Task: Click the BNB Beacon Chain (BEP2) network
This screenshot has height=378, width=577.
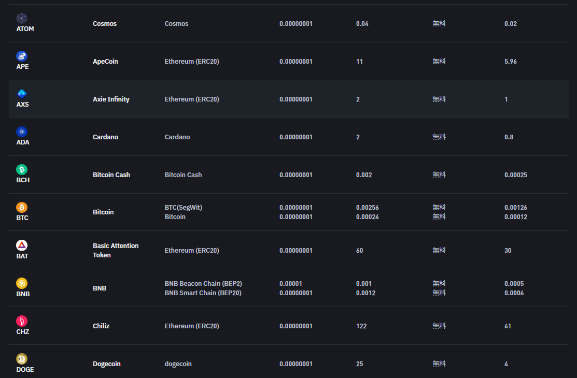Action: [x=203, y=284]
